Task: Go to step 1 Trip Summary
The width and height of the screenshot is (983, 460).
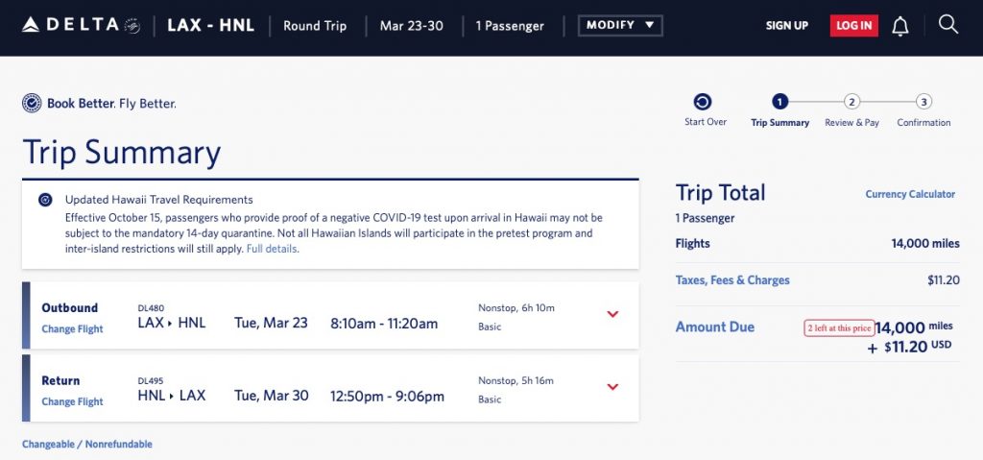Action: click(779, 102)
